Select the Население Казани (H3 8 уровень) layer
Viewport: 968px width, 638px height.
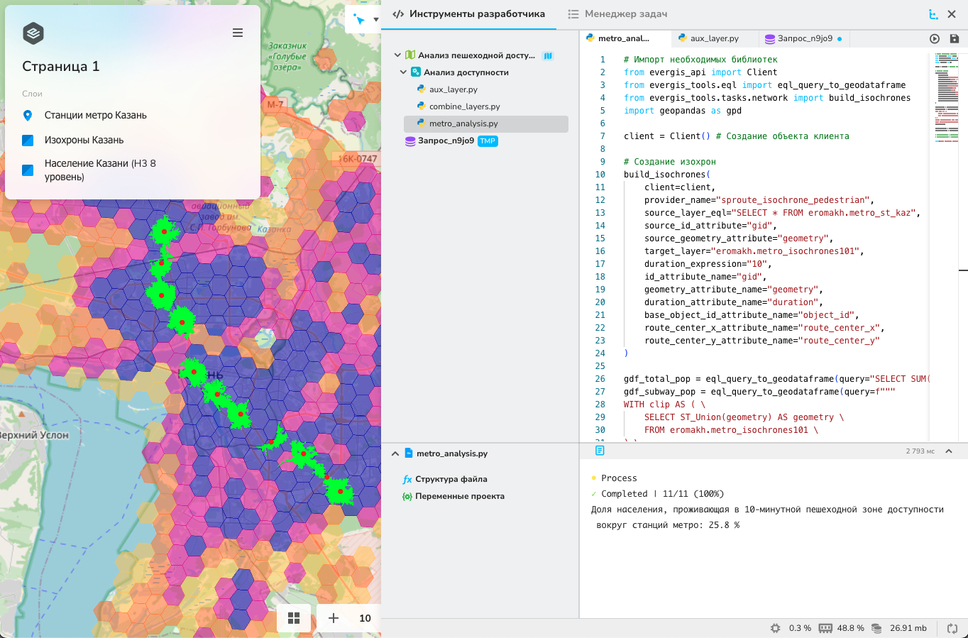click(100, 170)
